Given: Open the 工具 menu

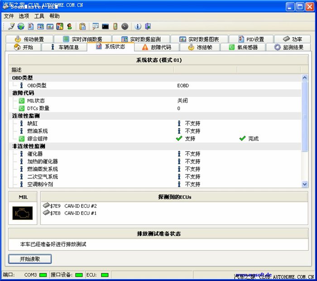Looking at the screenshot, I should point(39,16).
